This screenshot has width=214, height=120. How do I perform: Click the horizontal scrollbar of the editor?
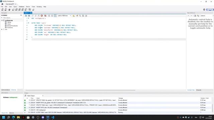80,90
